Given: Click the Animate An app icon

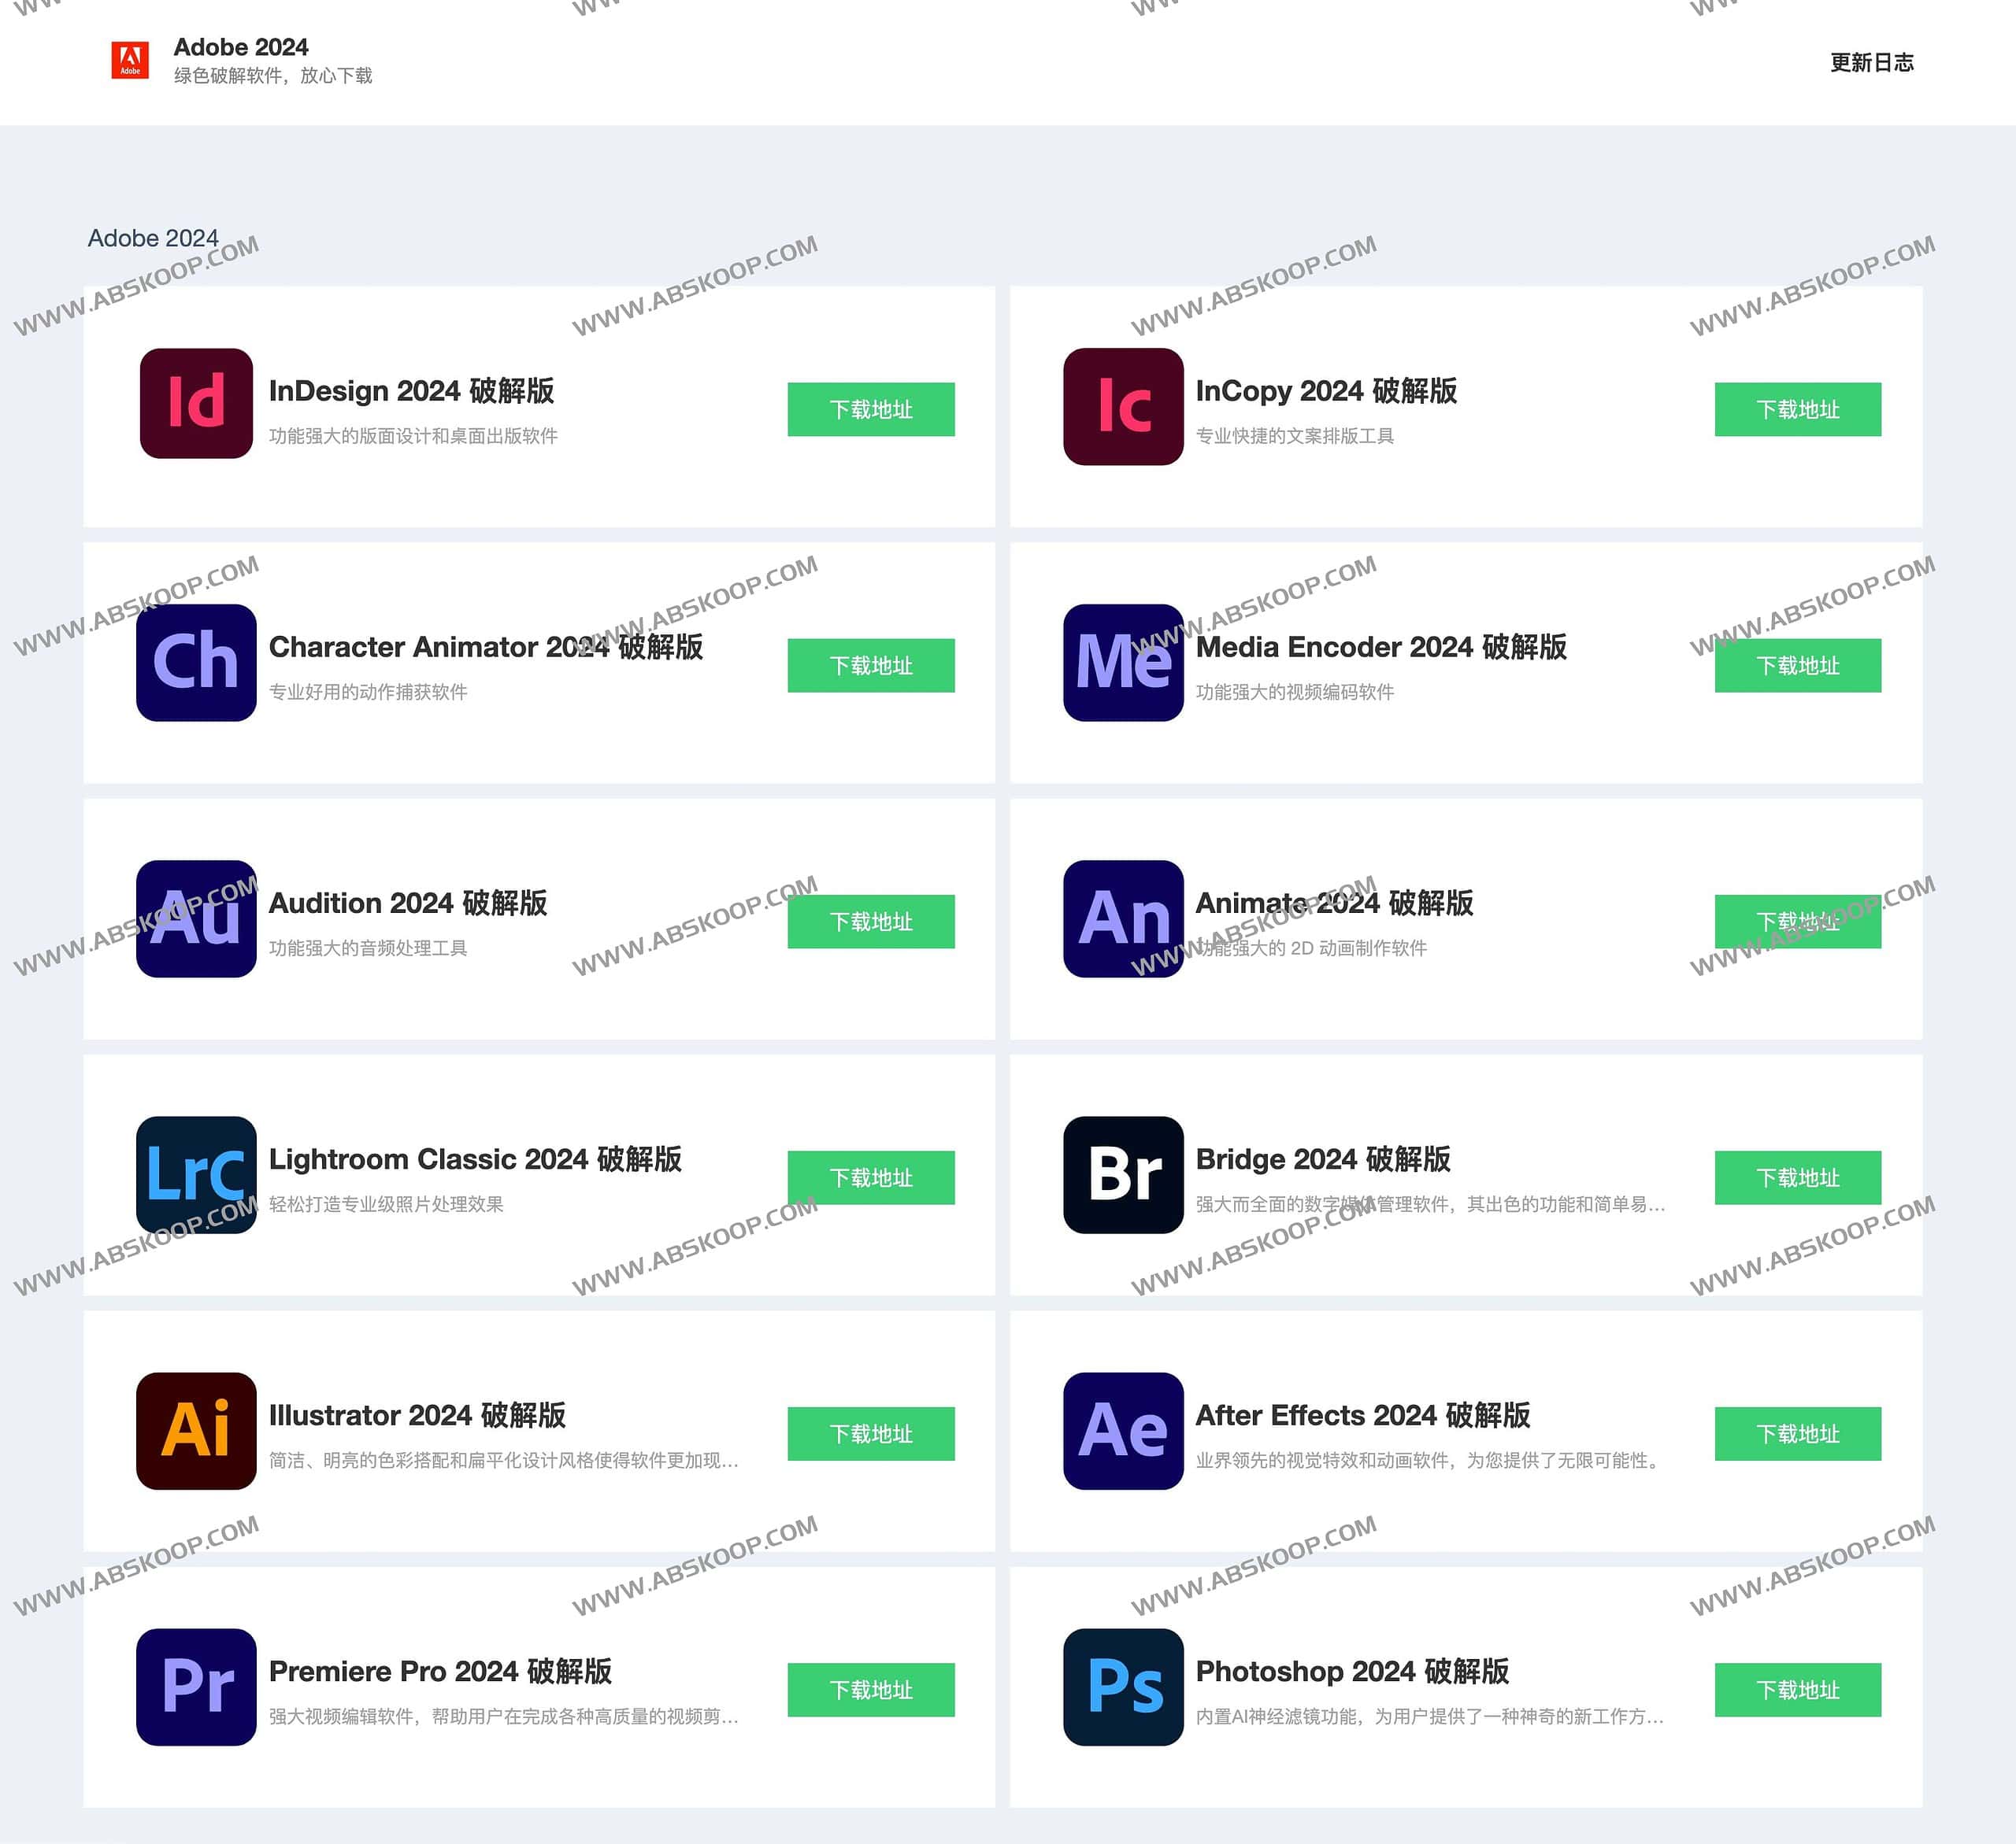Looking at the screenshot, I should click(x=1123, y=918).
